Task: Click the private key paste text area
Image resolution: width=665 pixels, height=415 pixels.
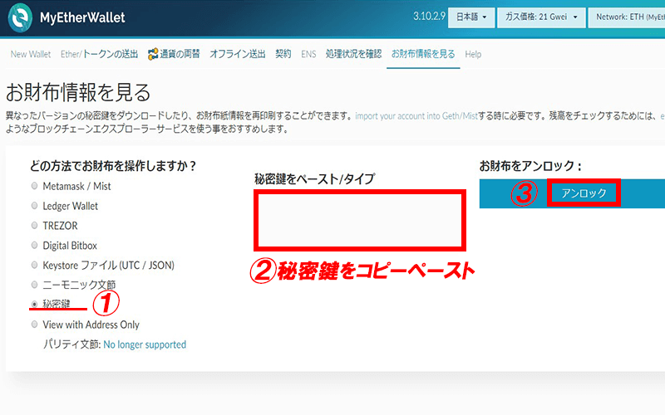Action: coord(360,220)
